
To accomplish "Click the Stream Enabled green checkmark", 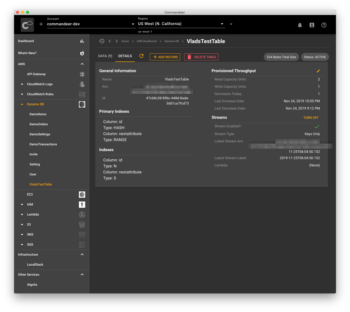I will (x=317, y=127).
